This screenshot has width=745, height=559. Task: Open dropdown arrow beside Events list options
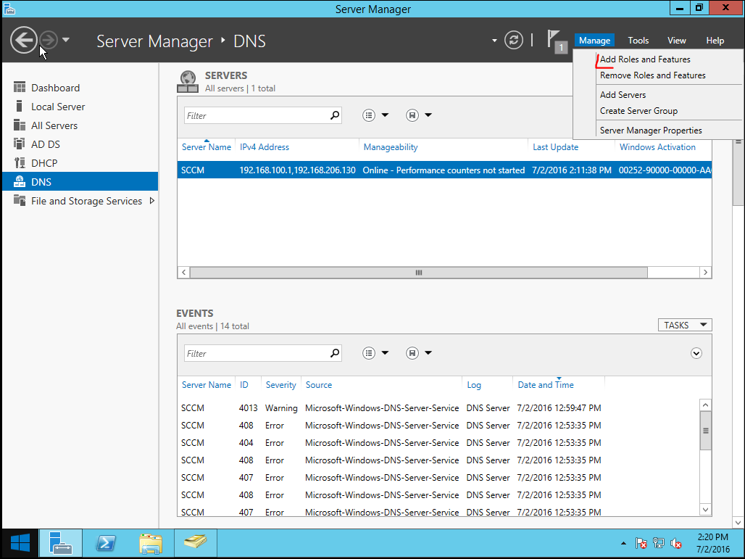point(385,353)
